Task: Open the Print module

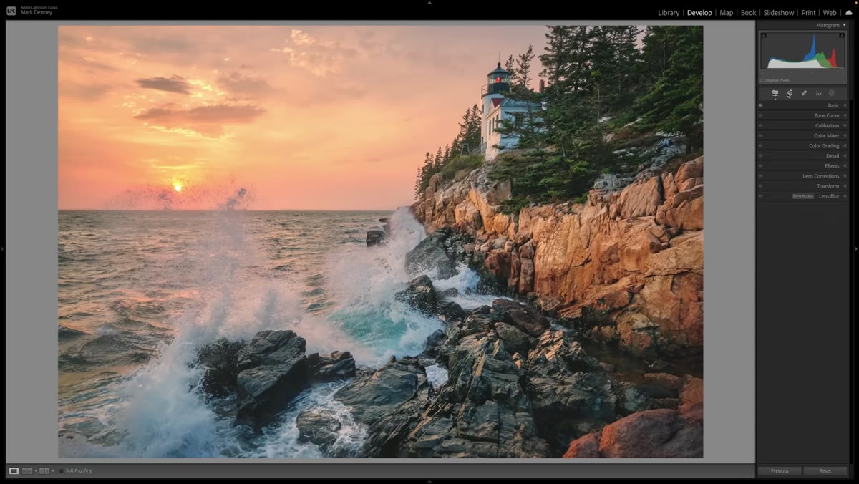Action: (808, 13)
